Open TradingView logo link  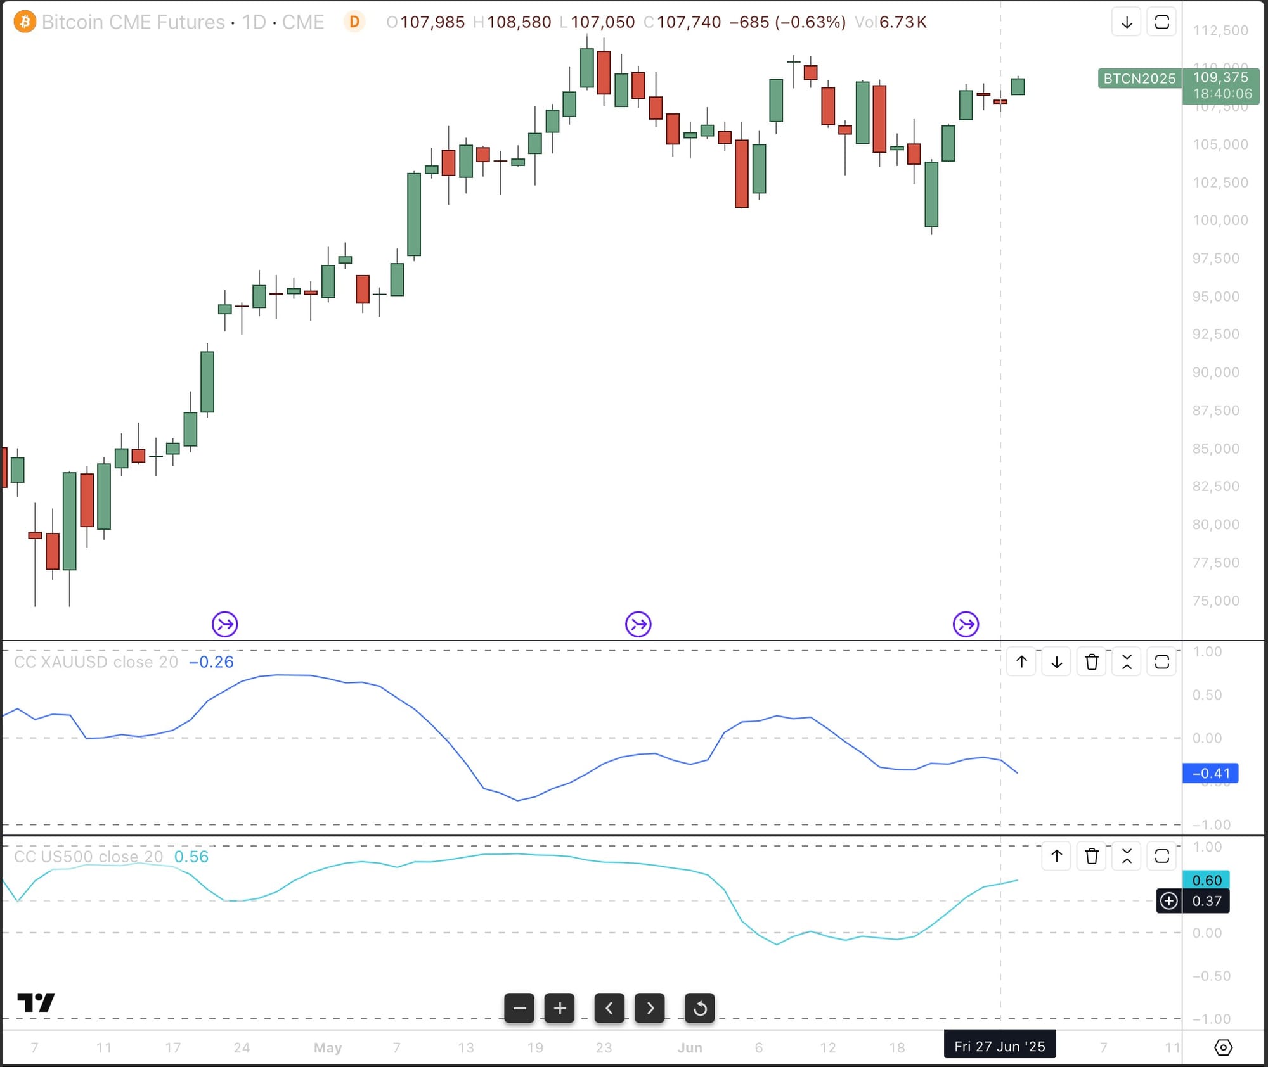click(36, 1002)
